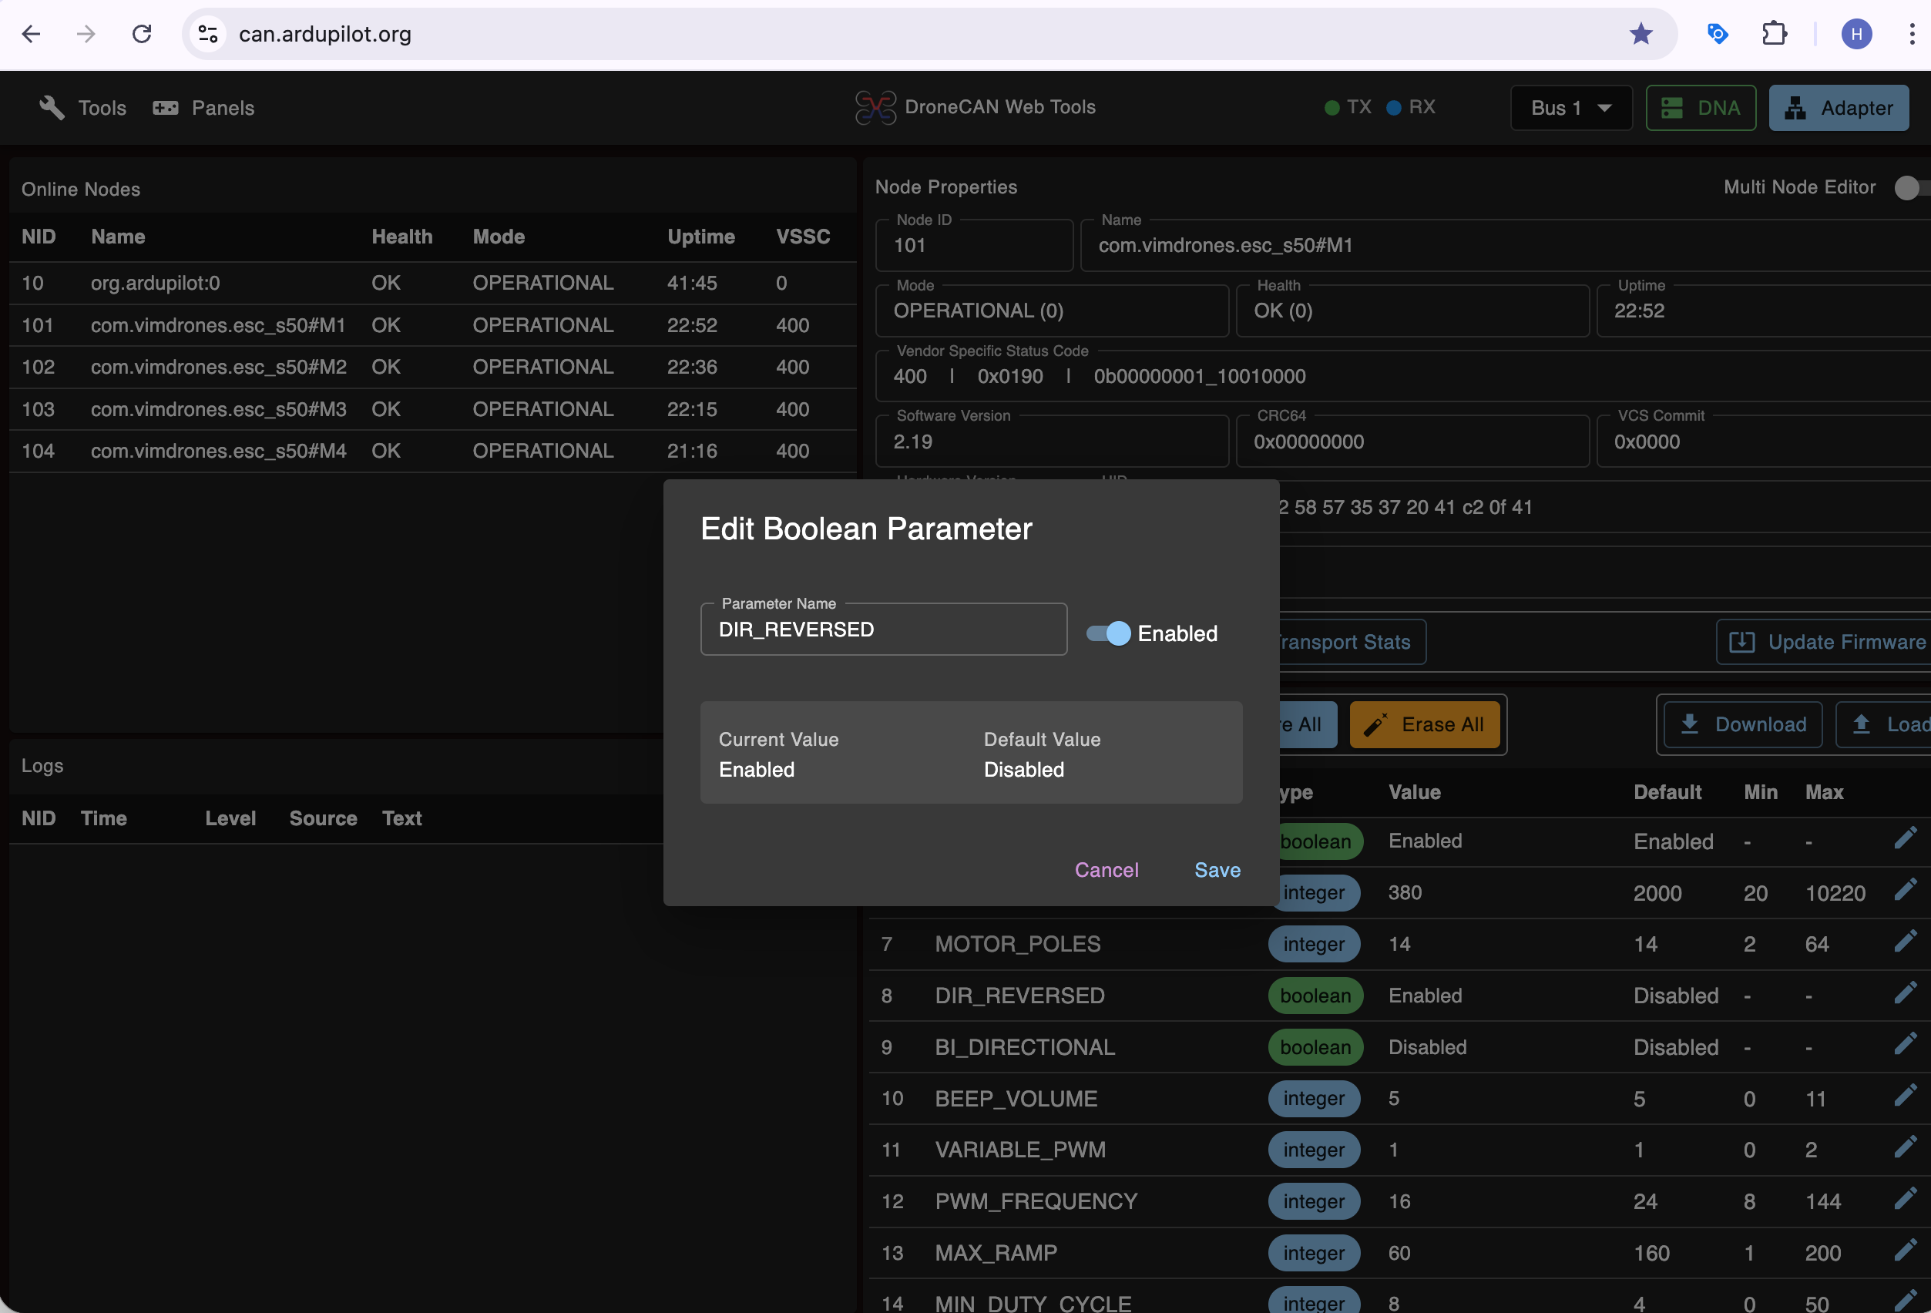1931x1313 pixels.
Task: Click Erase All button
Action: point(1424,724)
